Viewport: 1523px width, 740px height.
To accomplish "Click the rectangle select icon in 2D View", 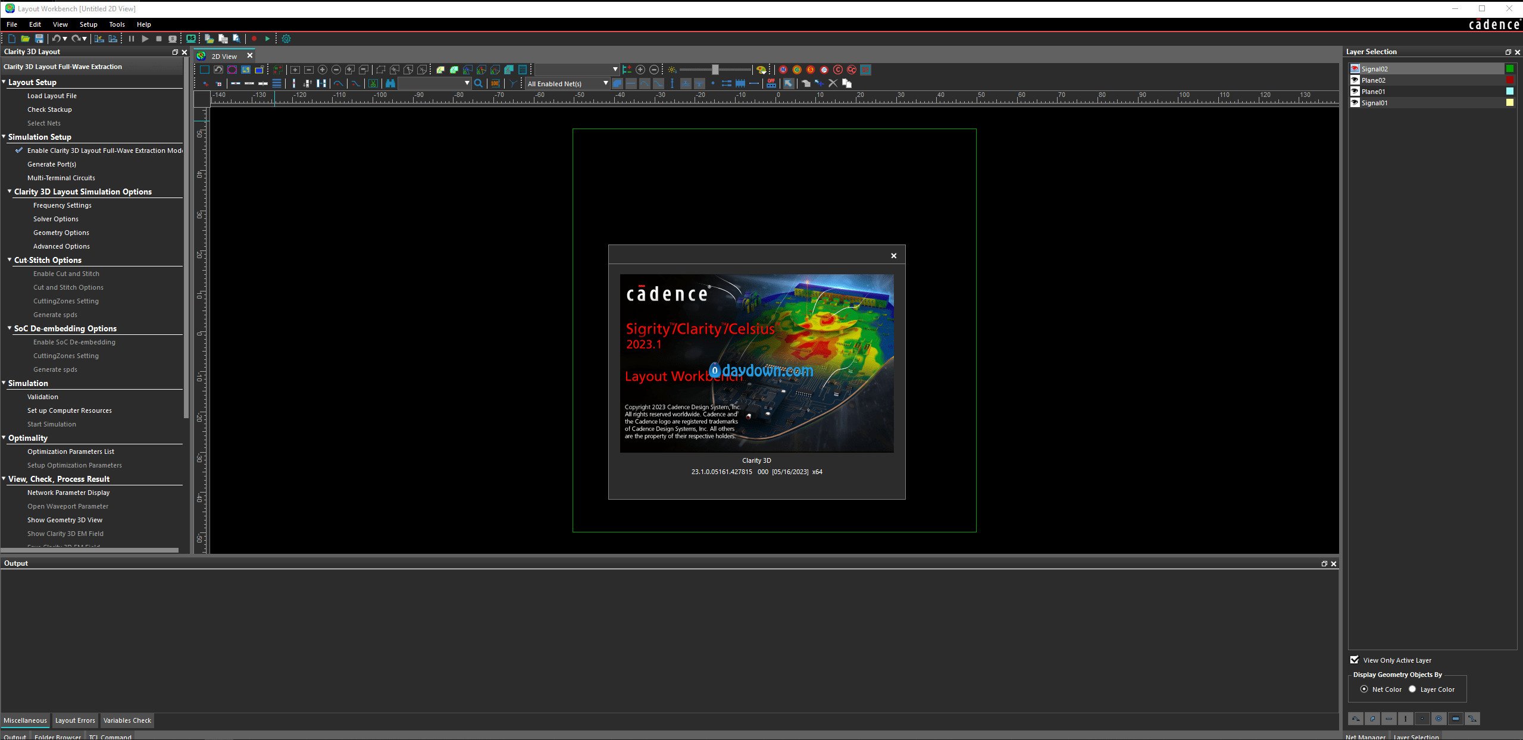I will click(205, 70).
